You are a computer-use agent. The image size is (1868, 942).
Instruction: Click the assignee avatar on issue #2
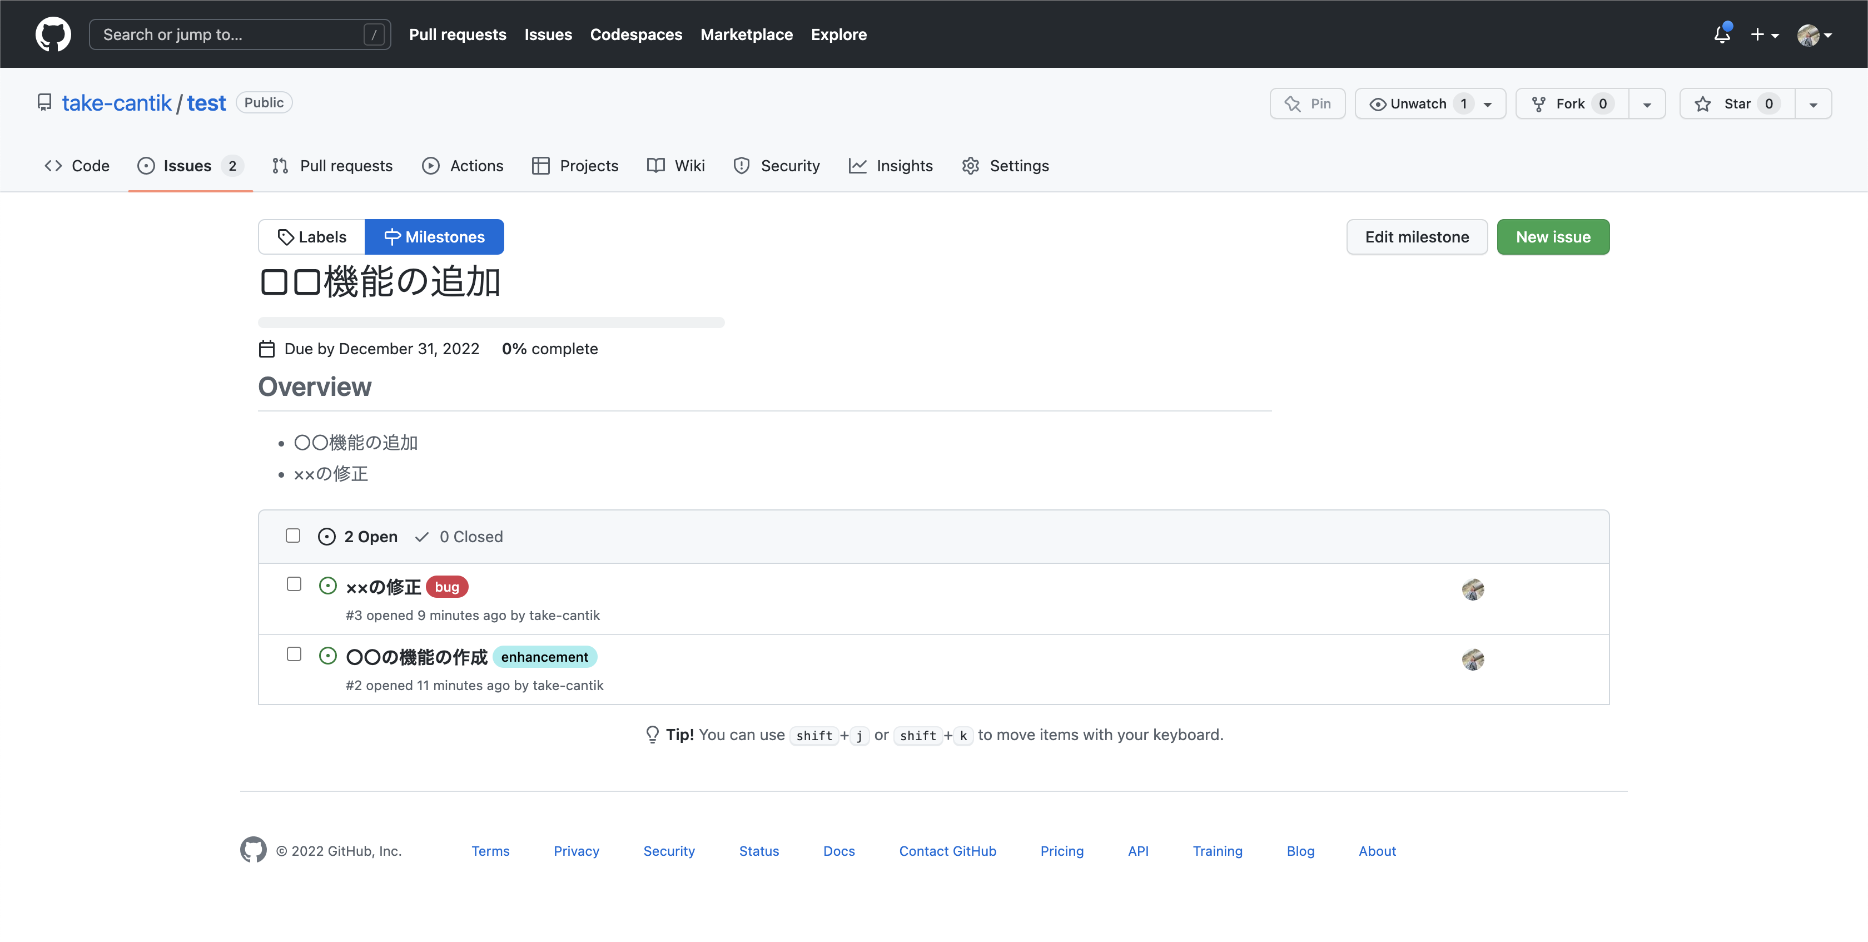(1472, 659)
